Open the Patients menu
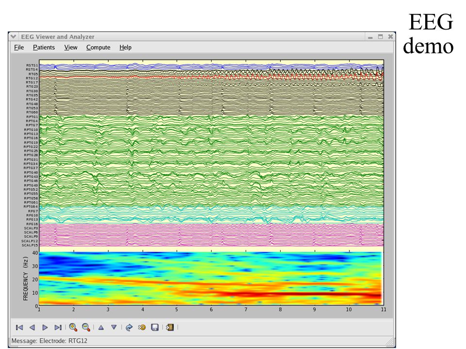Screen dimensions: 466x349 [x=44, y=48]
